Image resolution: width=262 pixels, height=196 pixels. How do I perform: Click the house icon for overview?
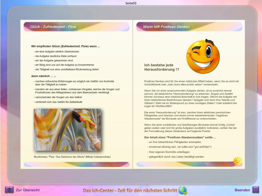coord(9,190)
